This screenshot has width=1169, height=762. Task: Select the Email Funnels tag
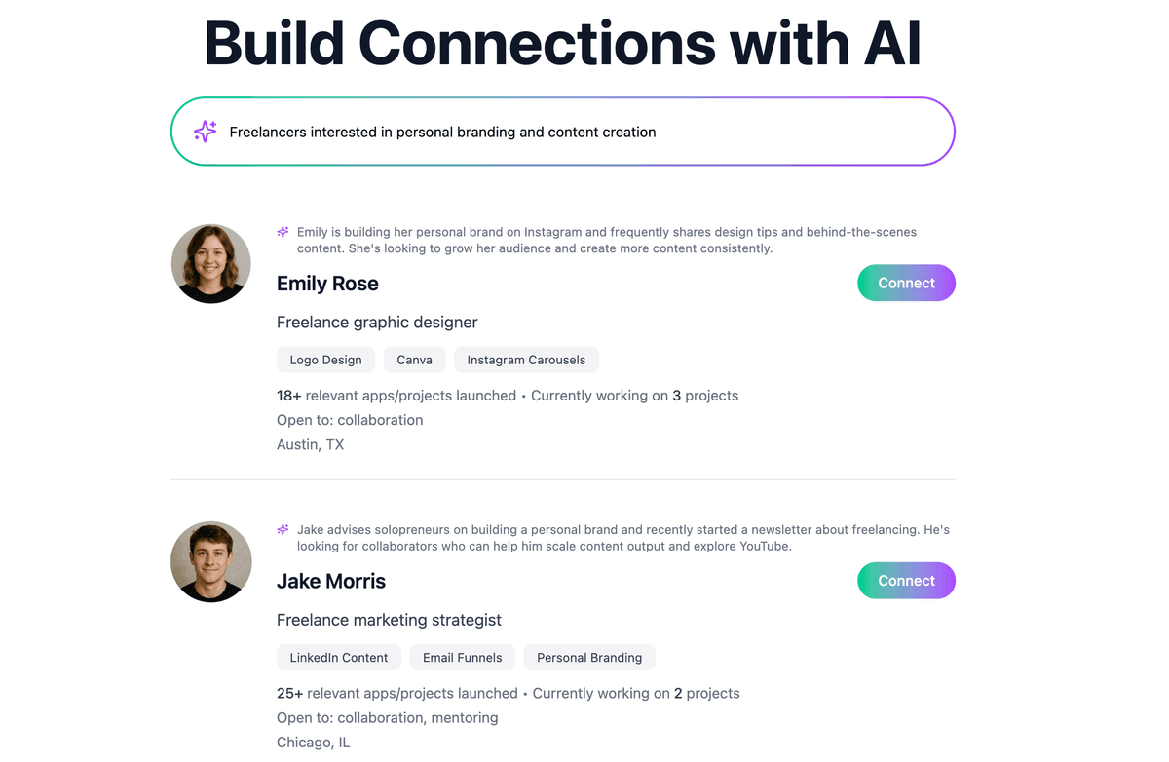pos(463,658)
